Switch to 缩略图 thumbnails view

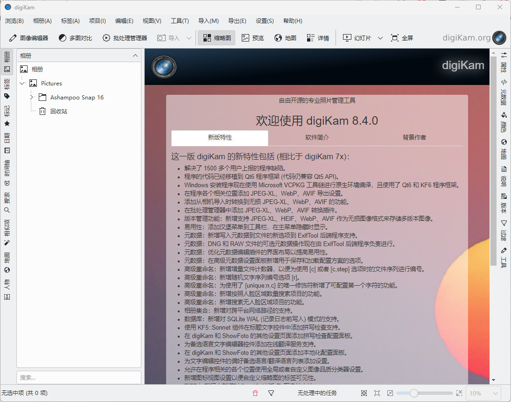[217, 38]
